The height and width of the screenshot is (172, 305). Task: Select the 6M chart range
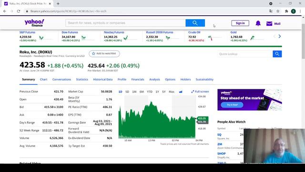point(142,92)
